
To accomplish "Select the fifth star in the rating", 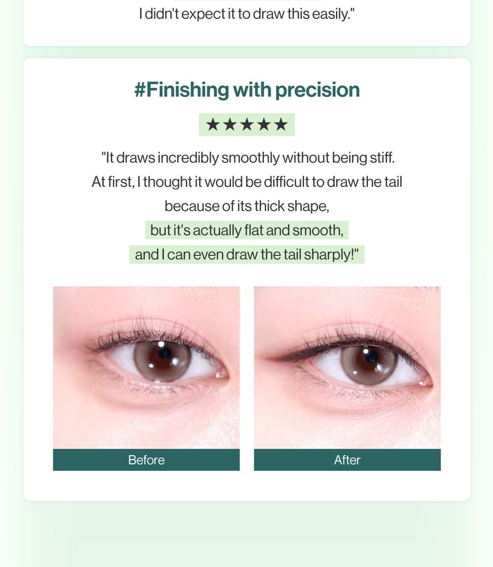I will coord(281,124).
